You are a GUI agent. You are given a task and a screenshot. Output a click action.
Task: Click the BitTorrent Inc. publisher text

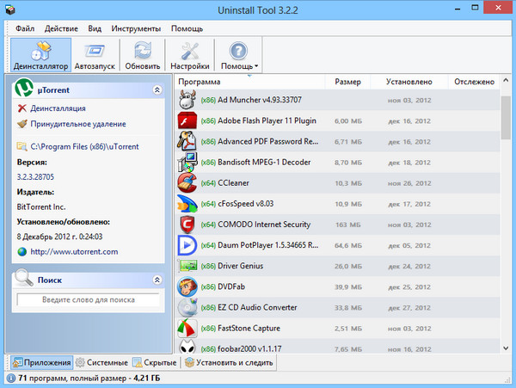coord(41,207)
